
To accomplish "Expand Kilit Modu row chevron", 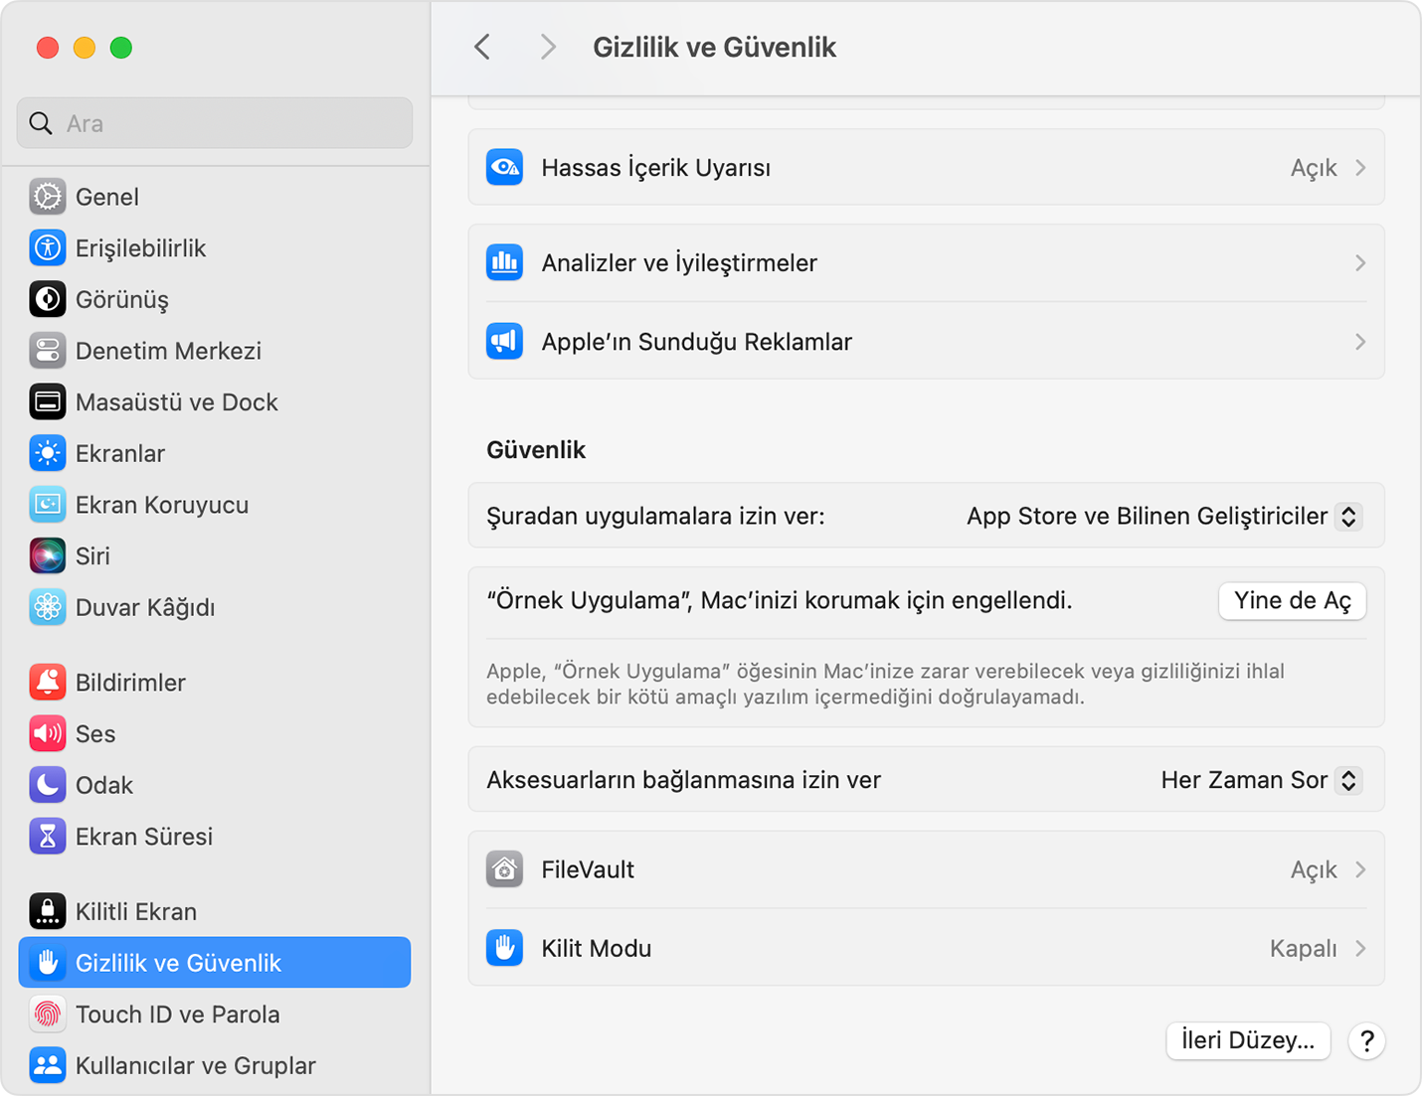I will (x=1360, y=948).
